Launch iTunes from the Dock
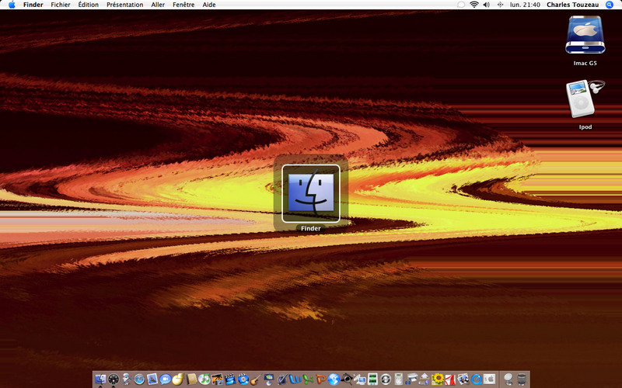The height and width of the screenshot is (388, 622). point(204,379)
